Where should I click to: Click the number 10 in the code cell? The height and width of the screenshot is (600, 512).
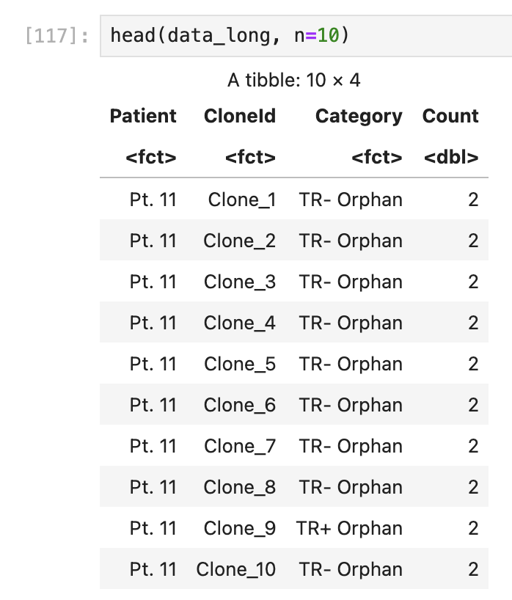329,36
